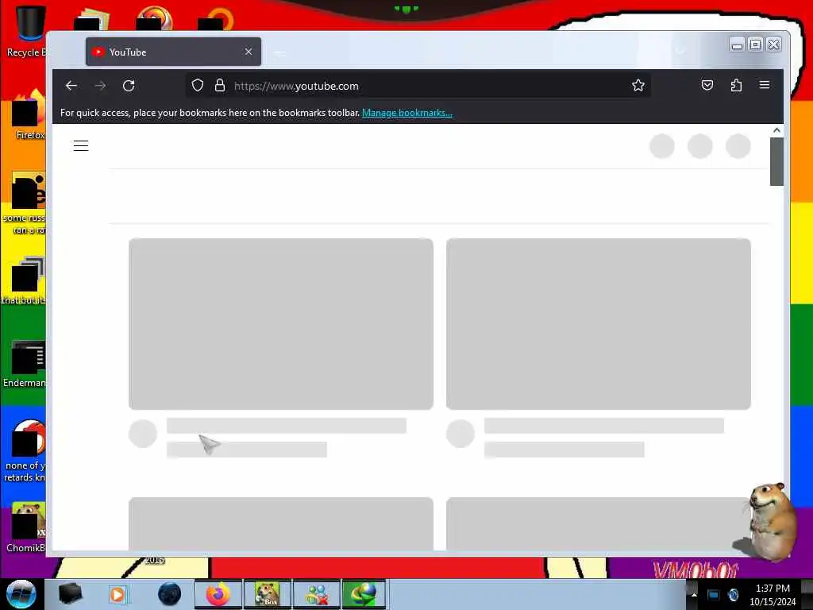Open the dark globe taskbar icon

pyautogui.click(x=170, y=594)
